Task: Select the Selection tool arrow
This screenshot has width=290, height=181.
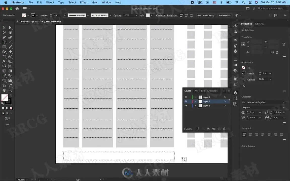Action: point(4,28)
